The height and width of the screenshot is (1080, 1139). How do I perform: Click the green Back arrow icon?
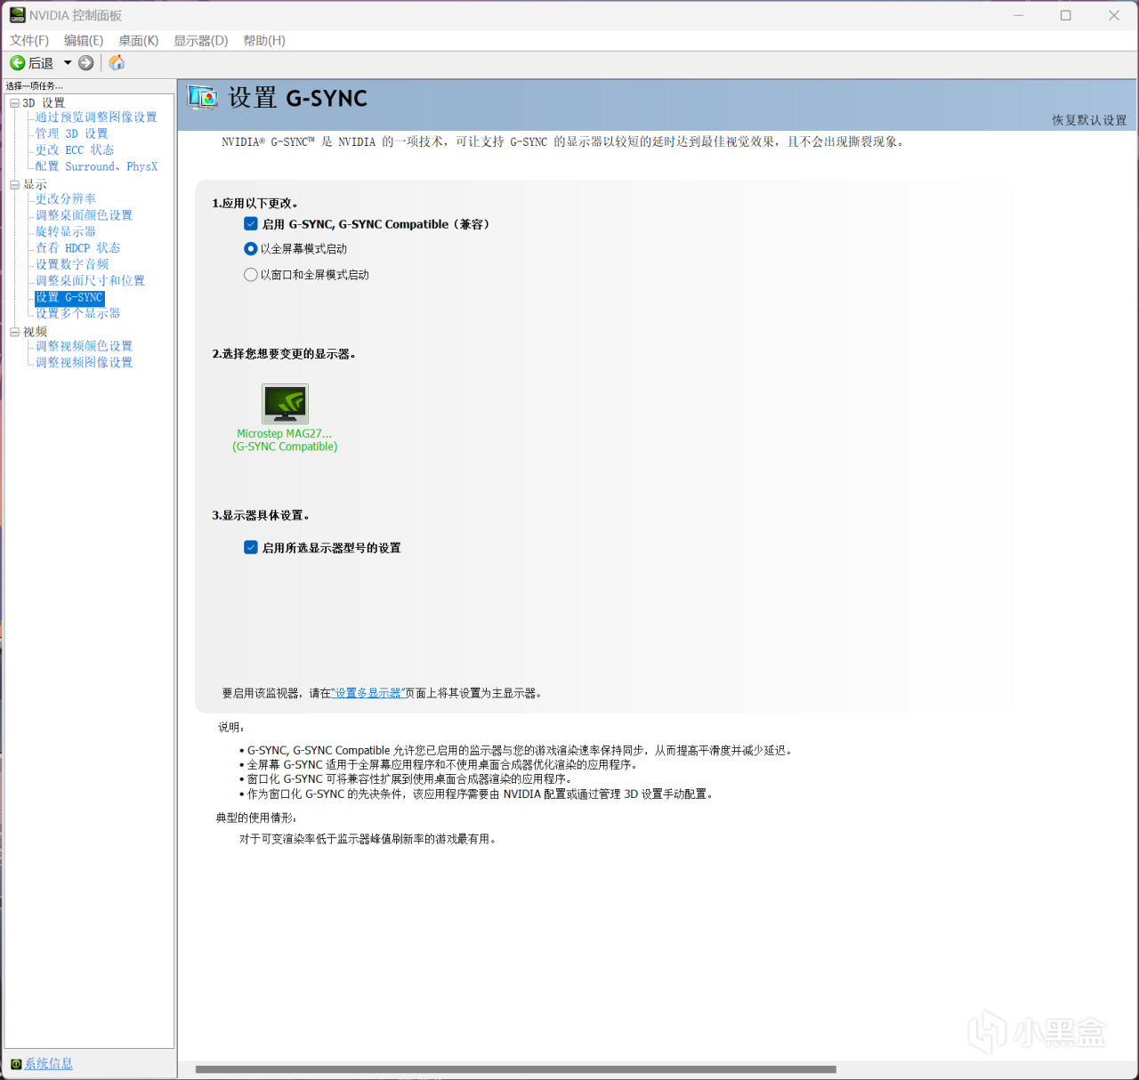[x=17, y=63]
